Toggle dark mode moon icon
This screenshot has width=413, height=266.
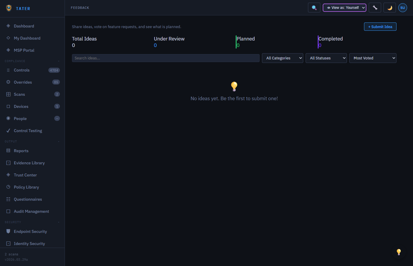(x=390, y=8)
